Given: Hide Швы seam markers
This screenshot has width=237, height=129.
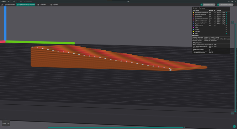Looking at the screenshot, I should click(x=227, y=33).
